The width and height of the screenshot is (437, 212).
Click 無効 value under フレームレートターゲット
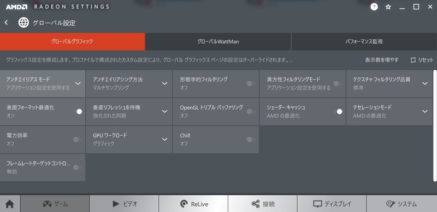(11, 172)
